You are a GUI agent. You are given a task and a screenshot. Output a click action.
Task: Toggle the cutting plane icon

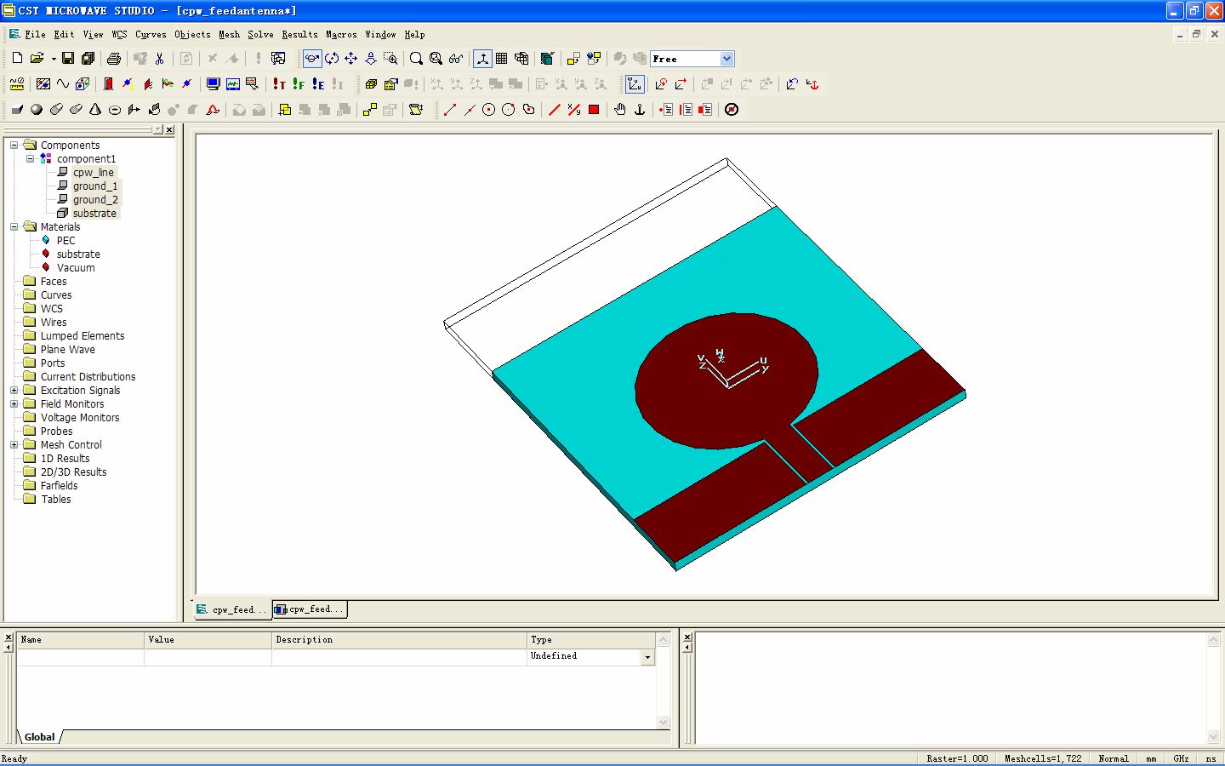[548, 59]
